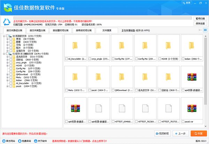Open HGWB folder icon in the grid
209x144 pixels.
pyautogui.click(x=168, y=46)
